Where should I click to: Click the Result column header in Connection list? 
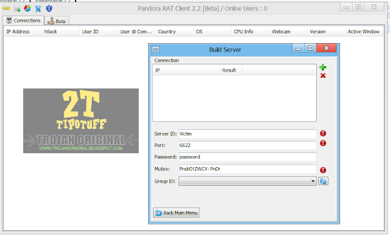click(x=231, y=70)
